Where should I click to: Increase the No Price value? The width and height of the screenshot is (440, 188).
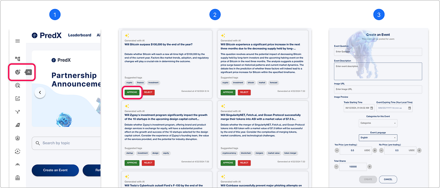coord(419,151)
